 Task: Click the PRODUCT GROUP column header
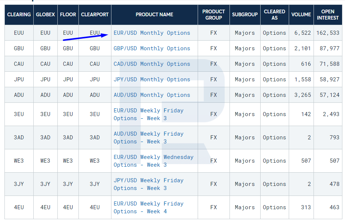[214, 15]
